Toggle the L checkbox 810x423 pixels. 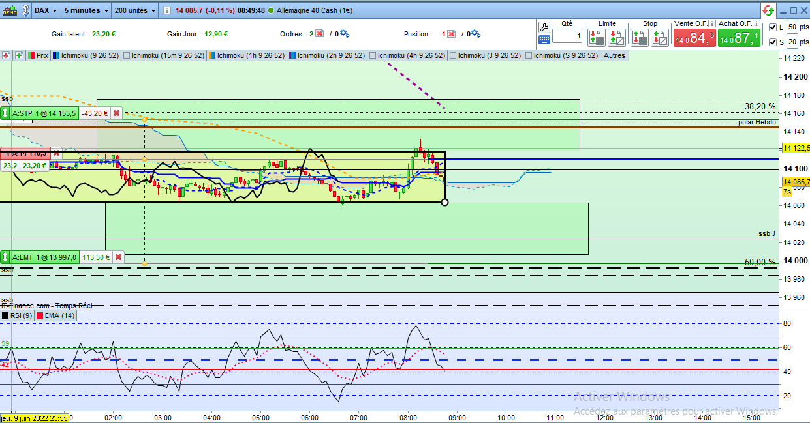coord(773,27)
